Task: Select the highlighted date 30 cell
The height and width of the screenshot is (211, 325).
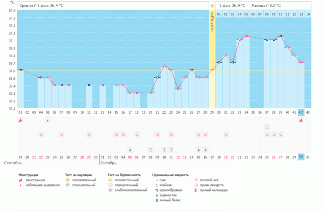Action: point(301,157)
